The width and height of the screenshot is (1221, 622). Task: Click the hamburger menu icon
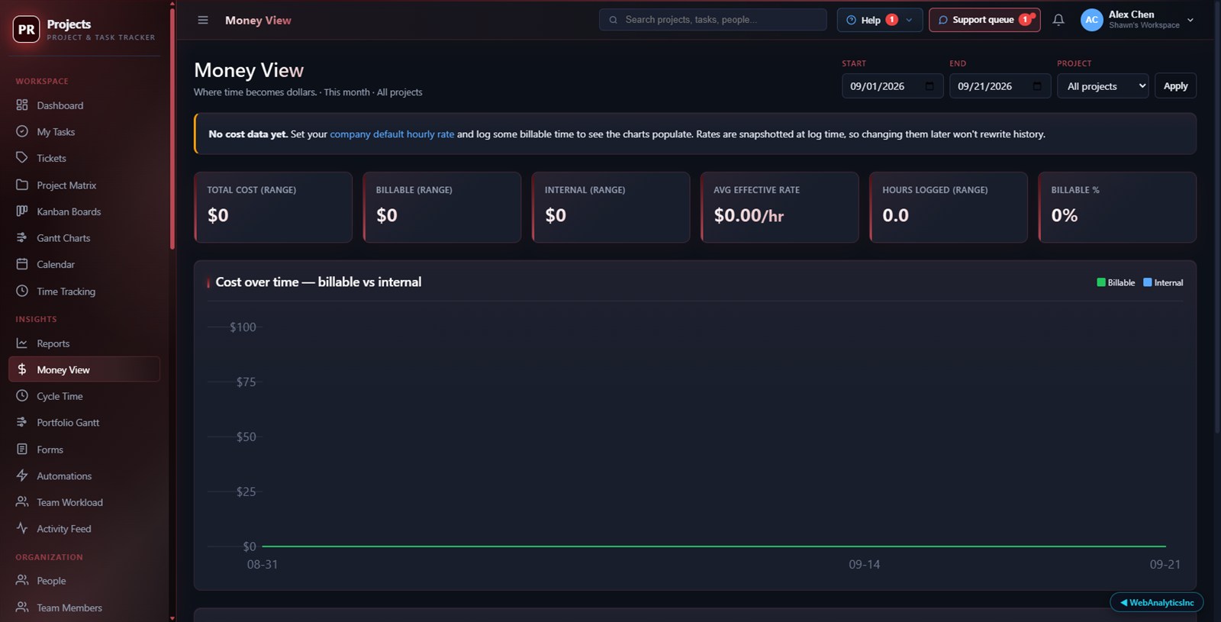point(203,20)
